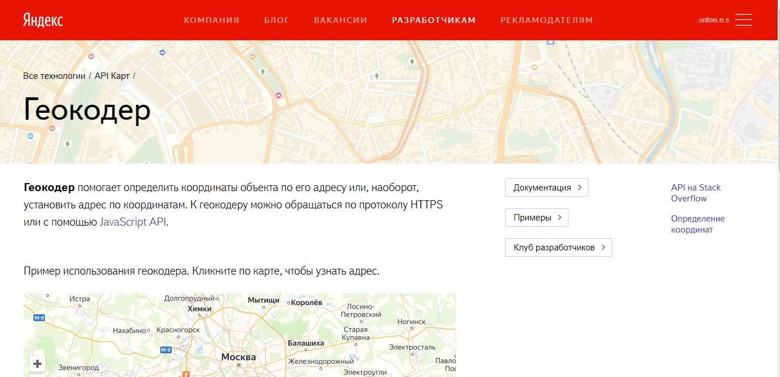Open API на Stack Overflow link
This screenshot has width=780, height=377.
click(x=696, y=193)
